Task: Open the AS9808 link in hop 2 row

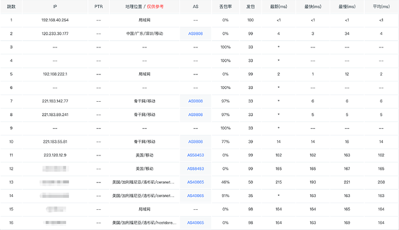Action: [195, 34]
